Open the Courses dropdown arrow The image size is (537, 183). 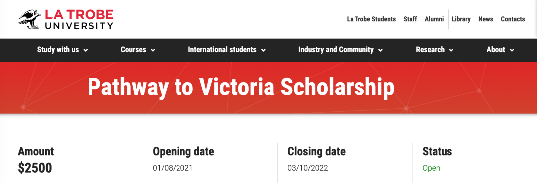tap(153, 50)
